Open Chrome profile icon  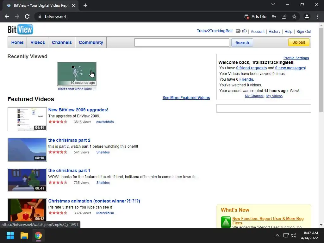point(307,16)
